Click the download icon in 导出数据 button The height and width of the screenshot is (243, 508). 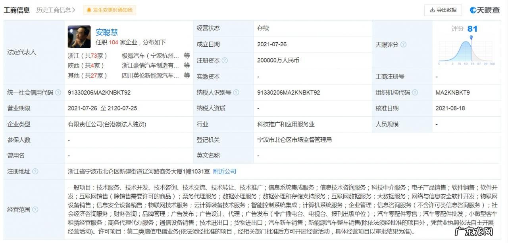(432, 10)
